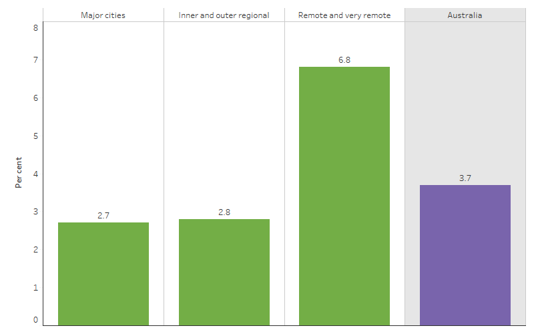Select the 'Inner and outer regional' header
534x334 pixels.
click(224, 15)
